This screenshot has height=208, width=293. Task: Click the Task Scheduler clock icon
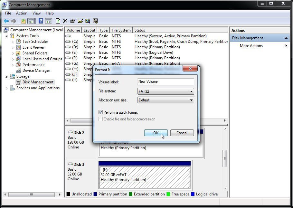(x=18, y=42)
